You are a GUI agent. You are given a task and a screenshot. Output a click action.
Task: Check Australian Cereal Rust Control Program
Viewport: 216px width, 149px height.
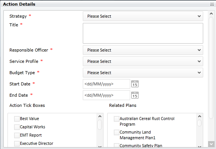coord(117,119)
